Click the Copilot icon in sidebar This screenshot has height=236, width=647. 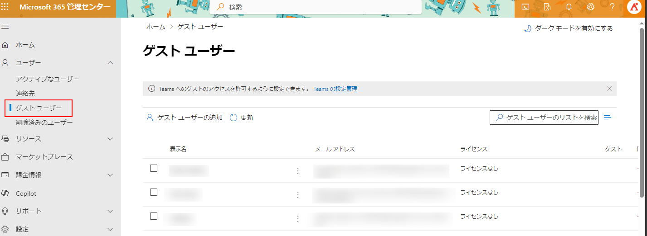[x=5, y=194]
